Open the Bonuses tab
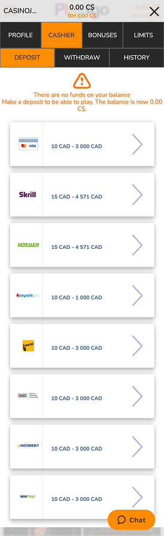 [x=102, y=35]
